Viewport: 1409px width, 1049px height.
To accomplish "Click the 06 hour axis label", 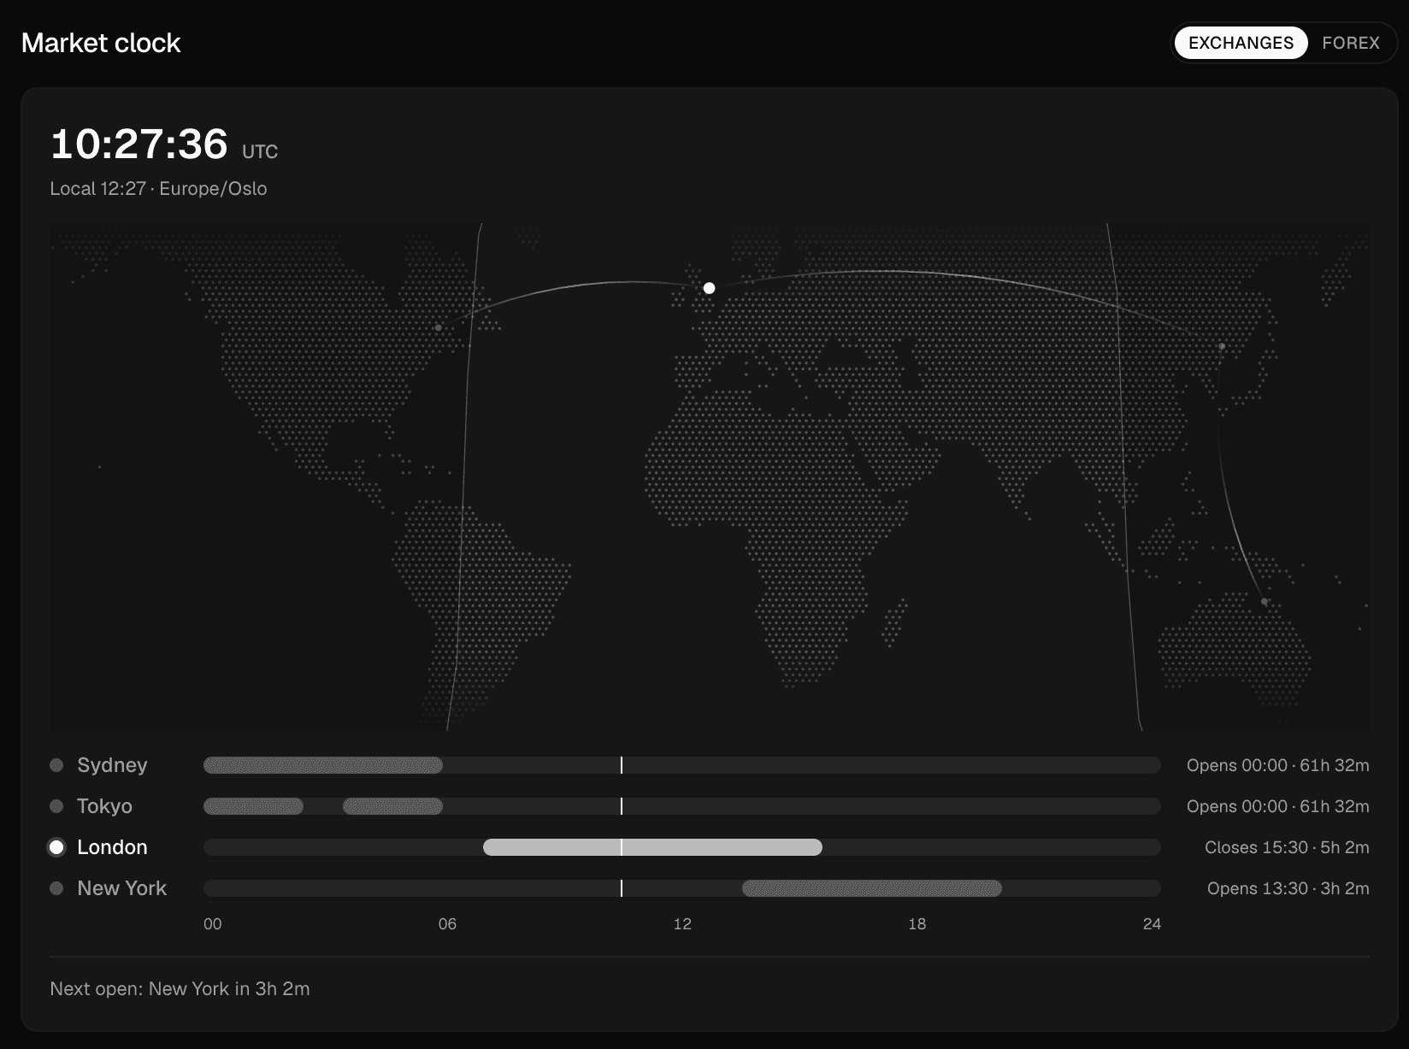I will click(x=447, y=924).
